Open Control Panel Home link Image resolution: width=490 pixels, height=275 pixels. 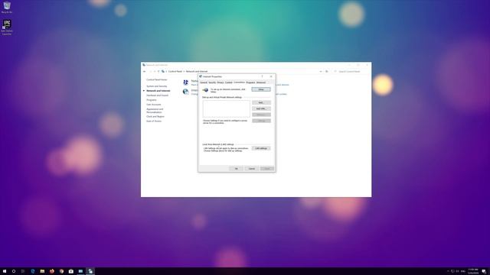pos(156,79)
